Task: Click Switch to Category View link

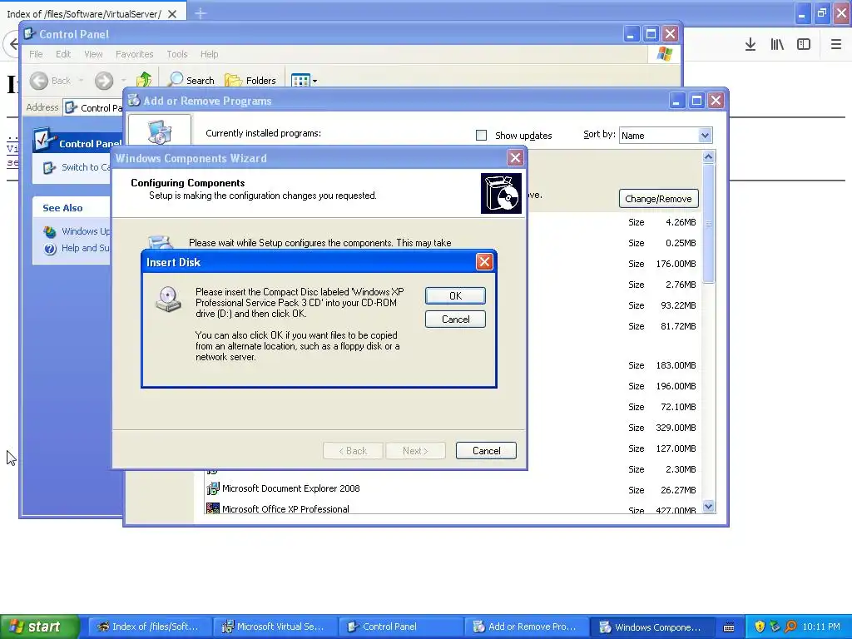Action: coord(86,167)
